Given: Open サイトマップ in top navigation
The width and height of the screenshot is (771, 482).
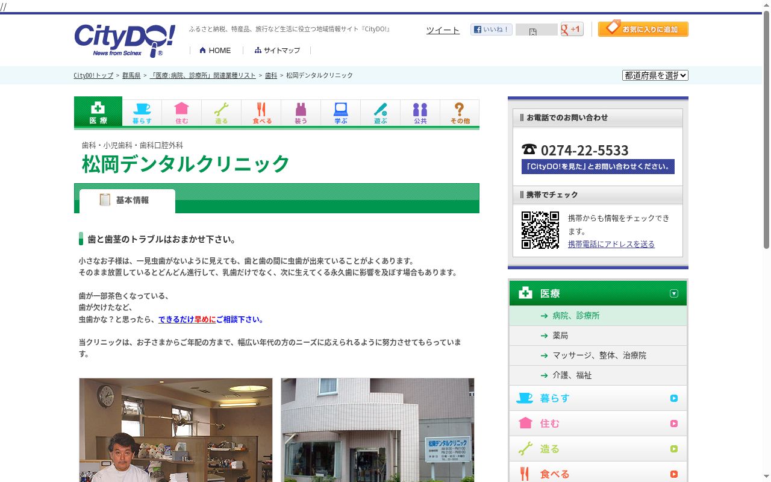Looking at the screenshot, I should (277, 51).
